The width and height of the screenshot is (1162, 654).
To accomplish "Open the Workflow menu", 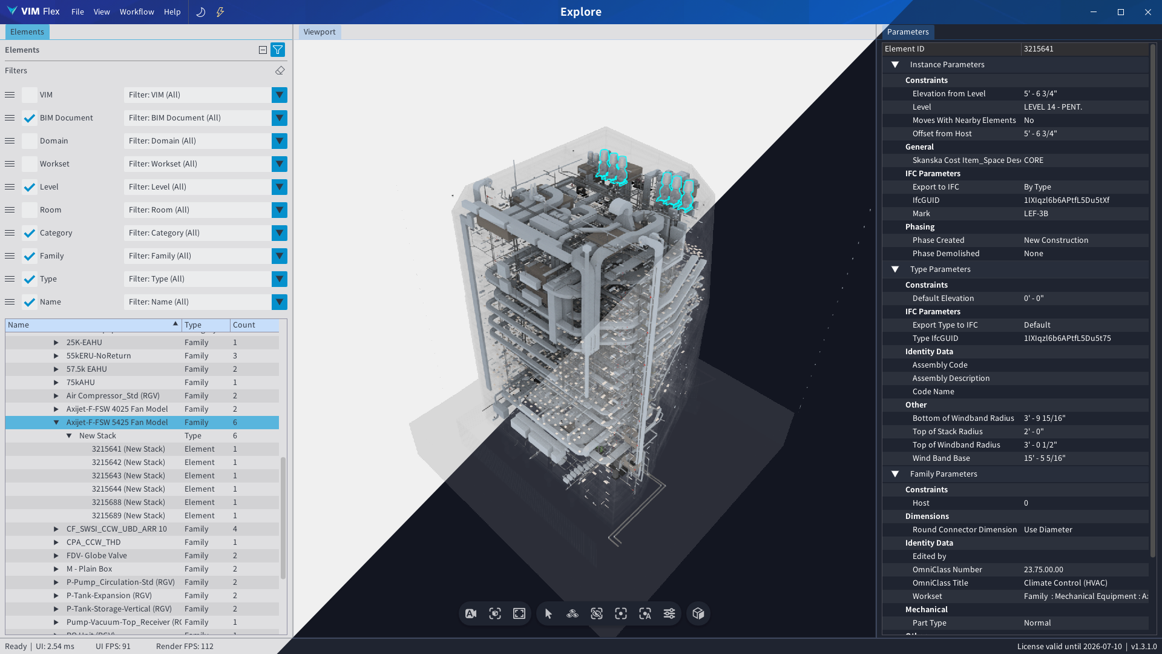I will tap(137, 12).
